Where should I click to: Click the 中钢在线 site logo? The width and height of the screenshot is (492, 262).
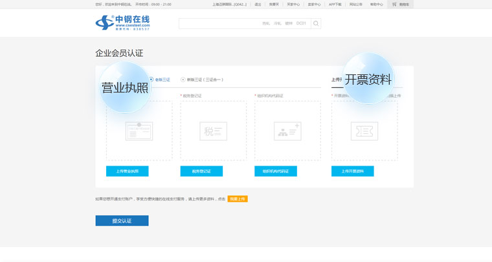pos(122,23)
